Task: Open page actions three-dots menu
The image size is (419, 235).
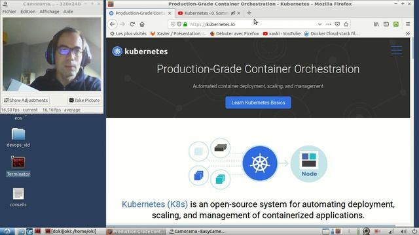Action: pyautogui.click(x=329, y=24)
